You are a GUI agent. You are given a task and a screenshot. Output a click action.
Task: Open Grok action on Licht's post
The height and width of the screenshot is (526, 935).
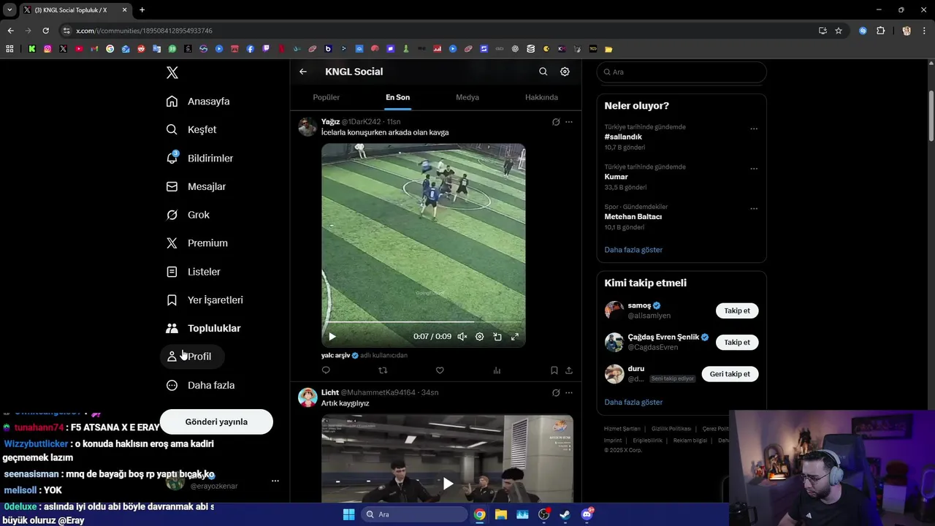(556, 392)
